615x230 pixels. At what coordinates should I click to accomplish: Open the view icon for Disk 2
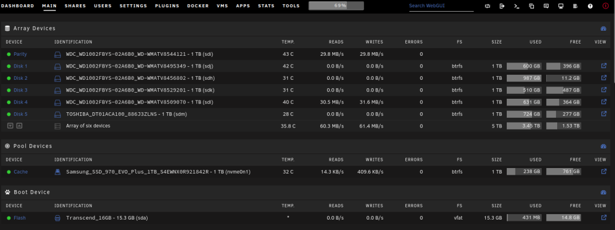604,78
